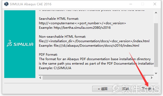The image size is (163, 96).
Task: Click the 'Example: C:\SIMULIA' line
Action: (55, 68)
